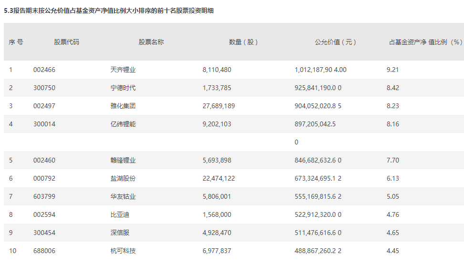The image size is (464, 265).
Task: Select fair value 511,476,616.6 0
Action: [318, 233]
